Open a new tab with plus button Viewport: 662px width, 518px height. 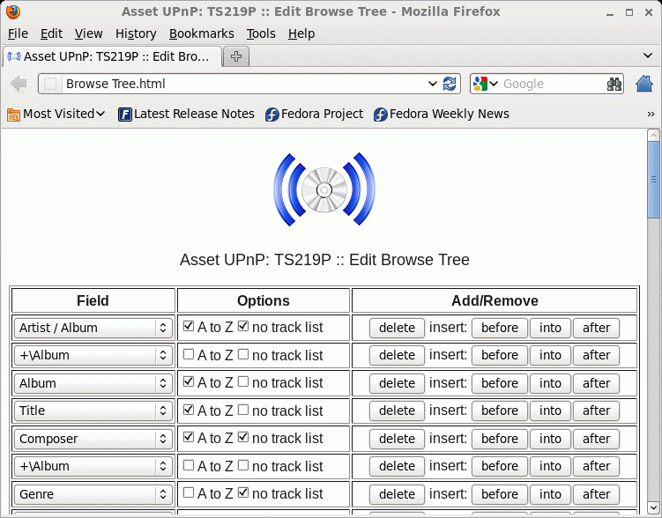236,56
